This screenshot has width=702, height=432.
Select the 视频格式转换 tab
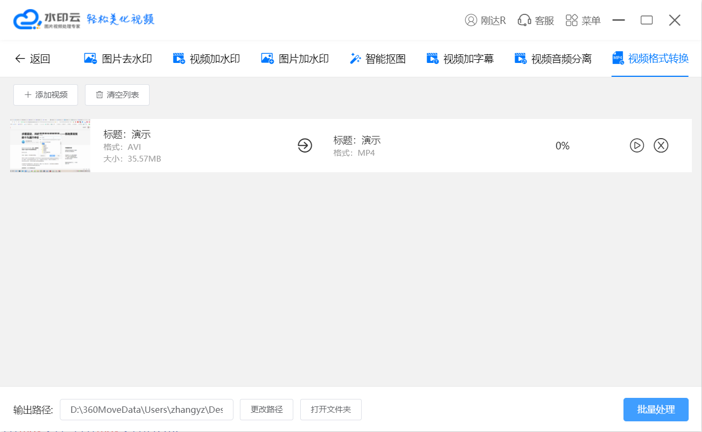[650, 59]
